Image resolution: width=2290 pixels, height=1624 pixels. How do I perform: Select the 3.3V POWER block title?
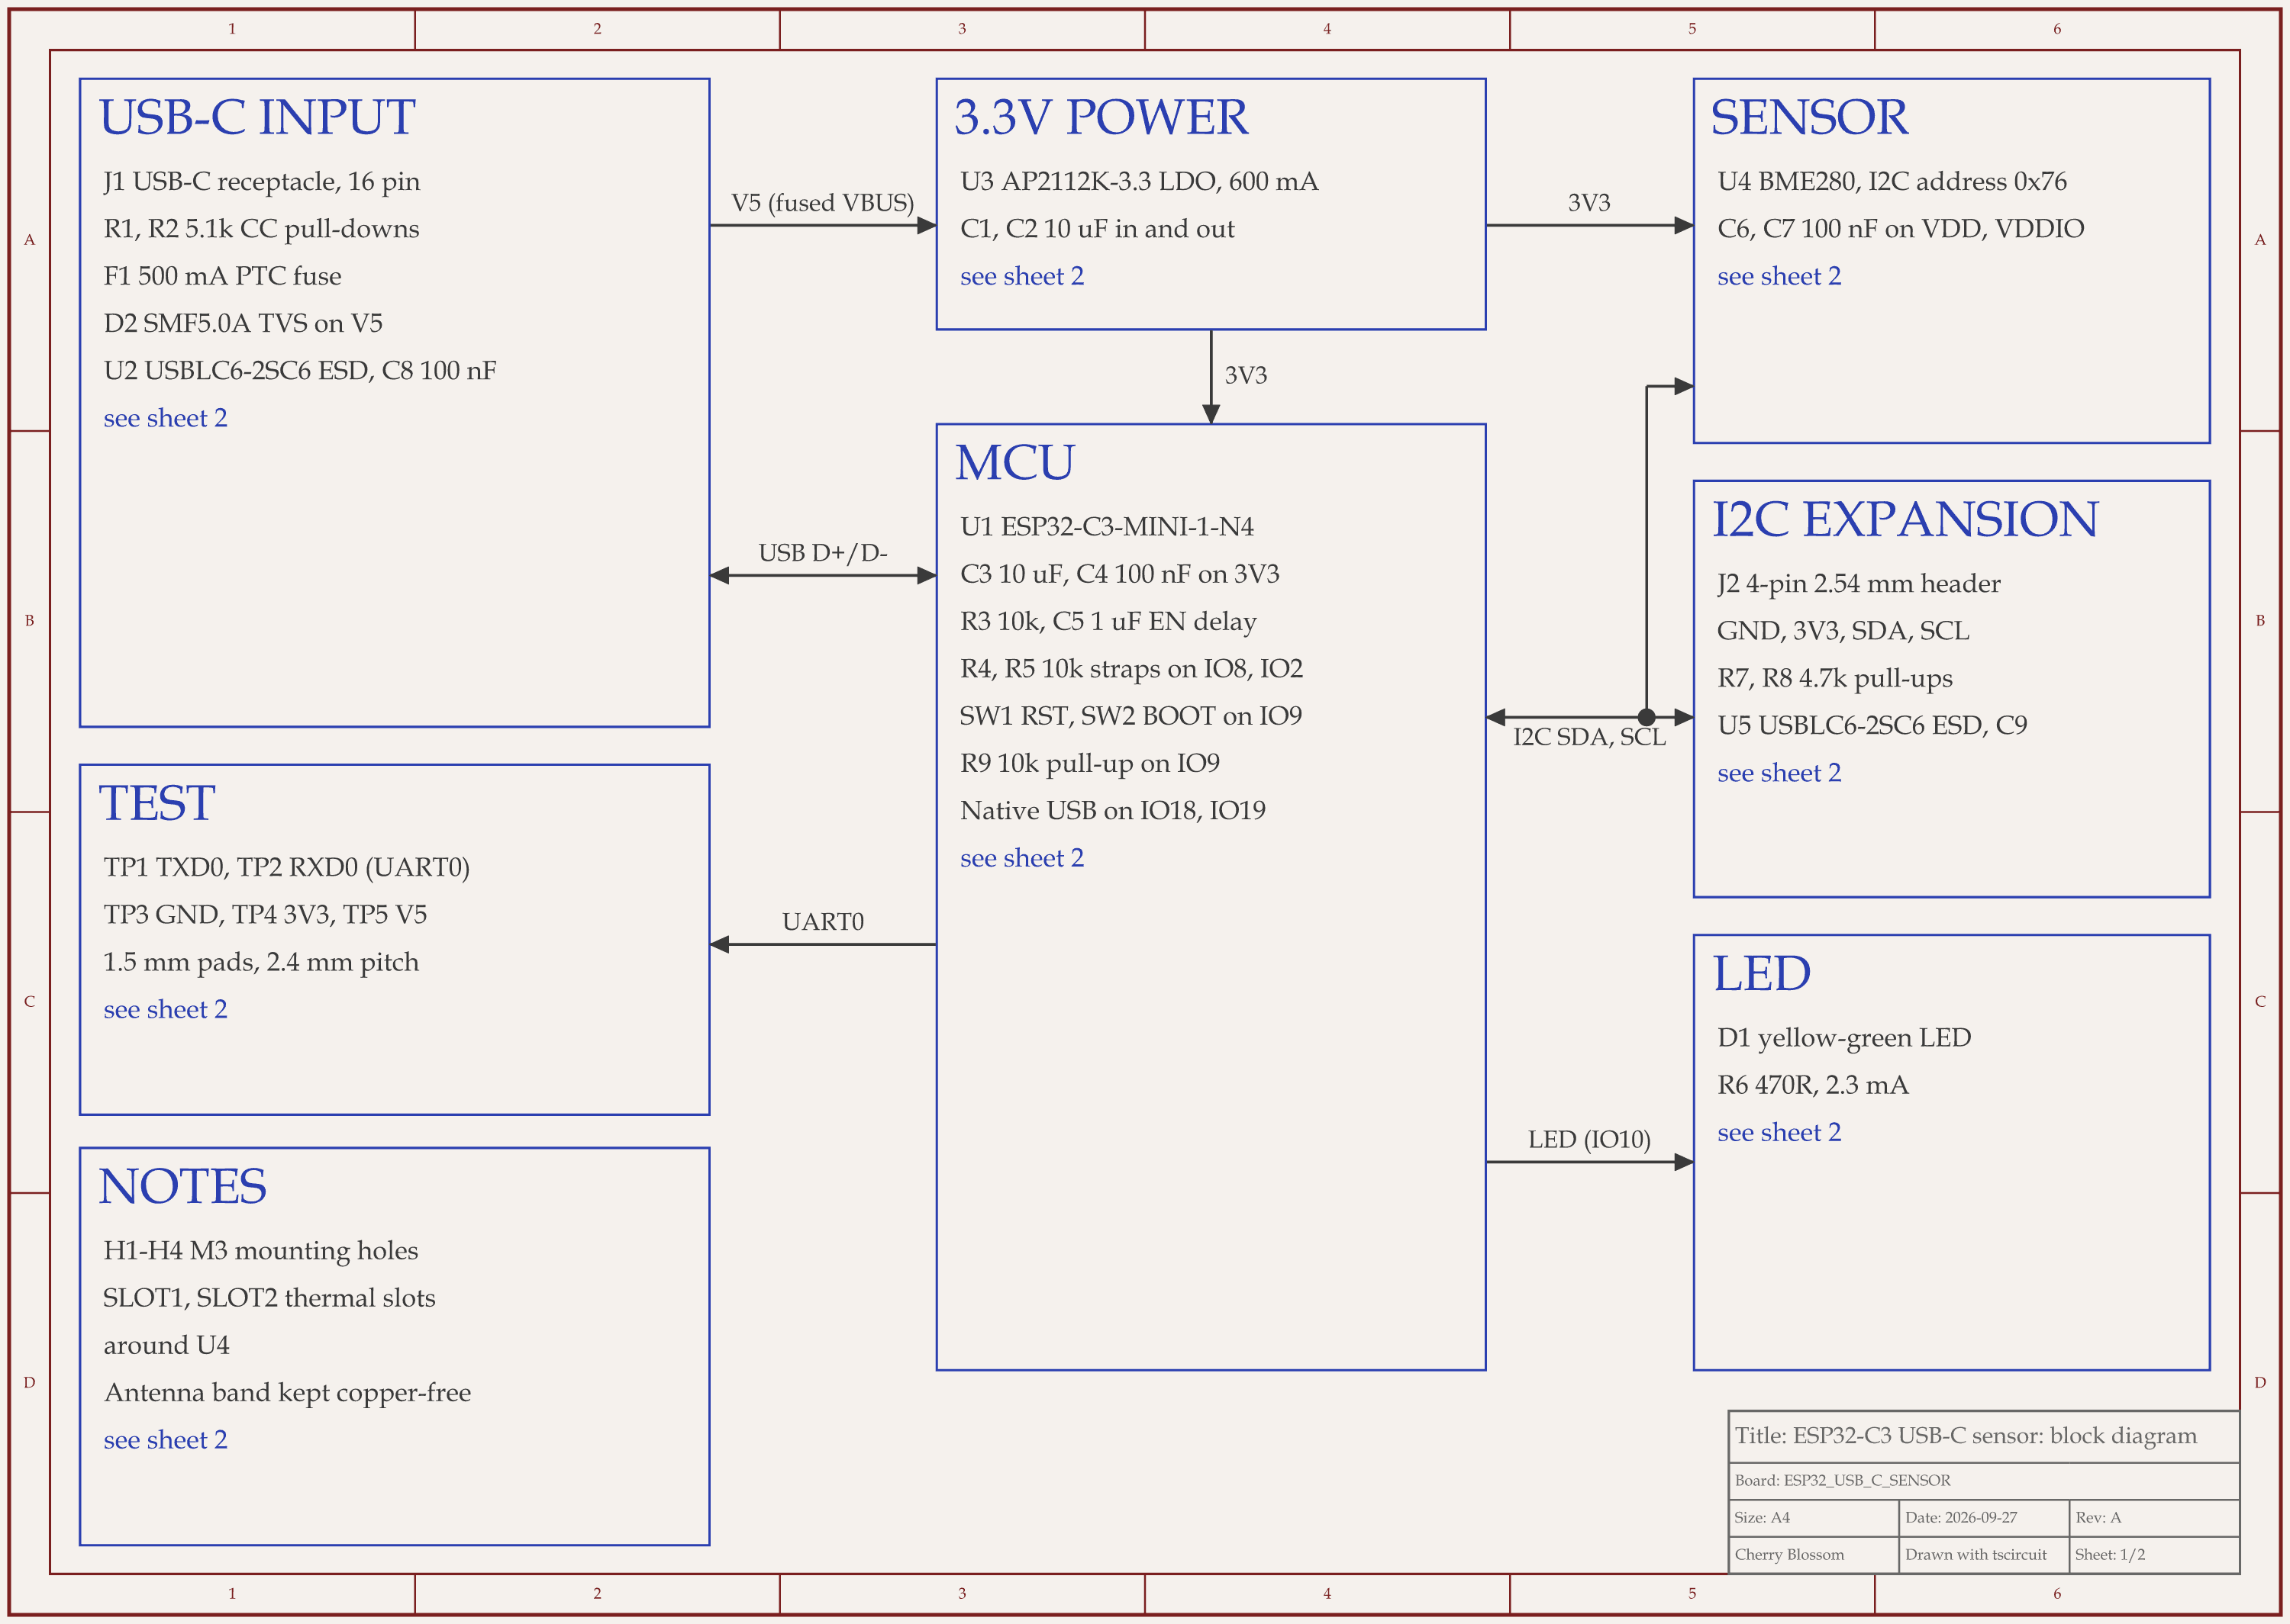(x=1101, y=117)
